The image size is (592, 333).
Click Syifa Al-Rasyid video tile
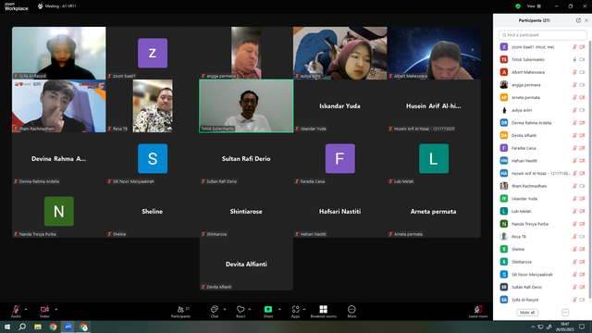(x=59, y=53)
